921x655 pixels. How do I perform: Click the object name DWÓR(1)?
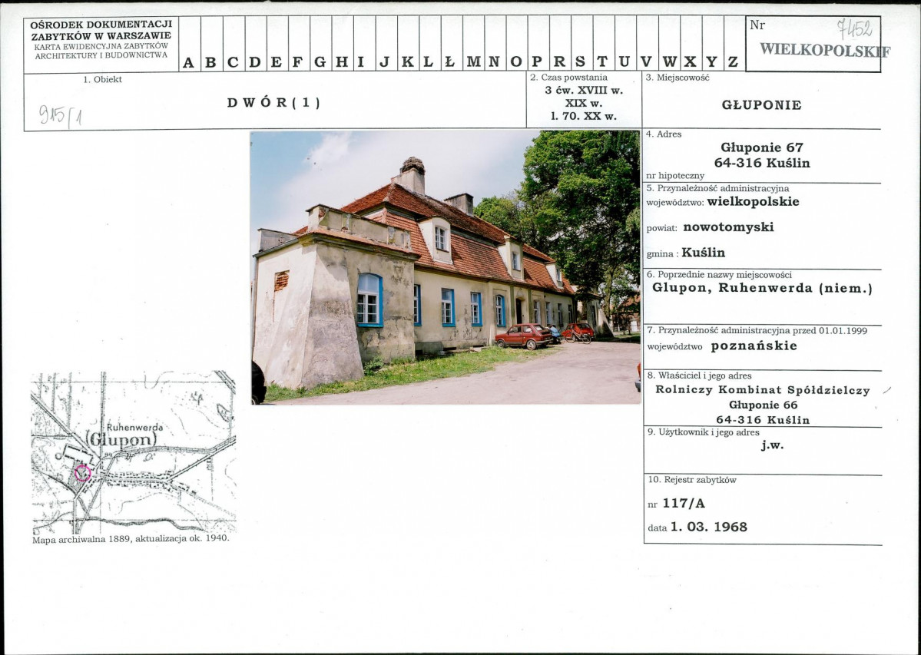click(x=273, y=103)
